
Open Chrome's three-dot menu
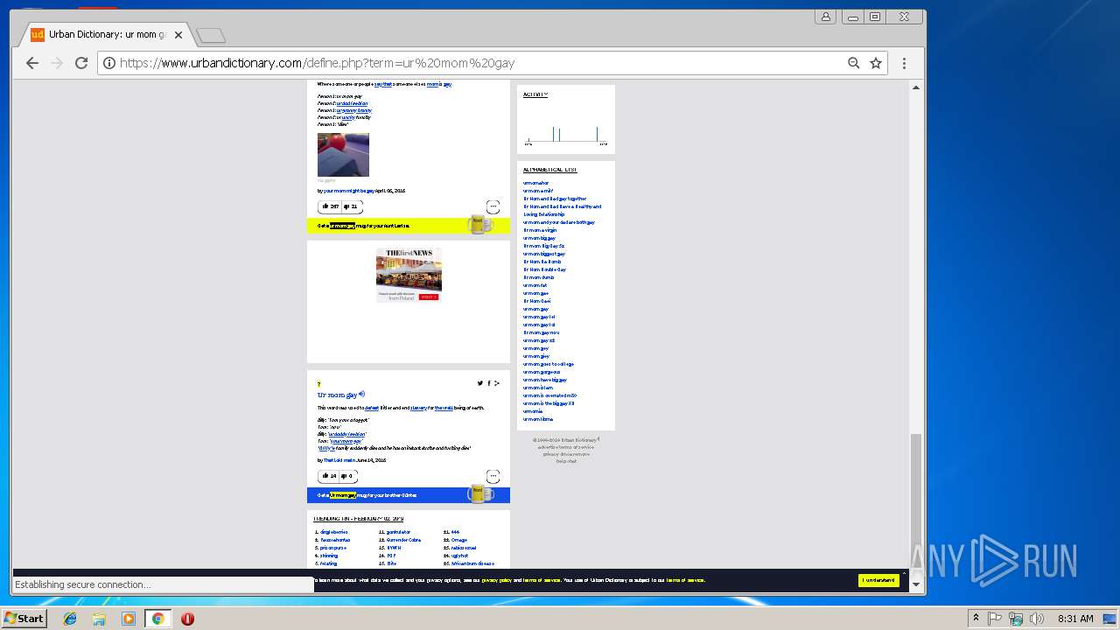click(904, 63)
